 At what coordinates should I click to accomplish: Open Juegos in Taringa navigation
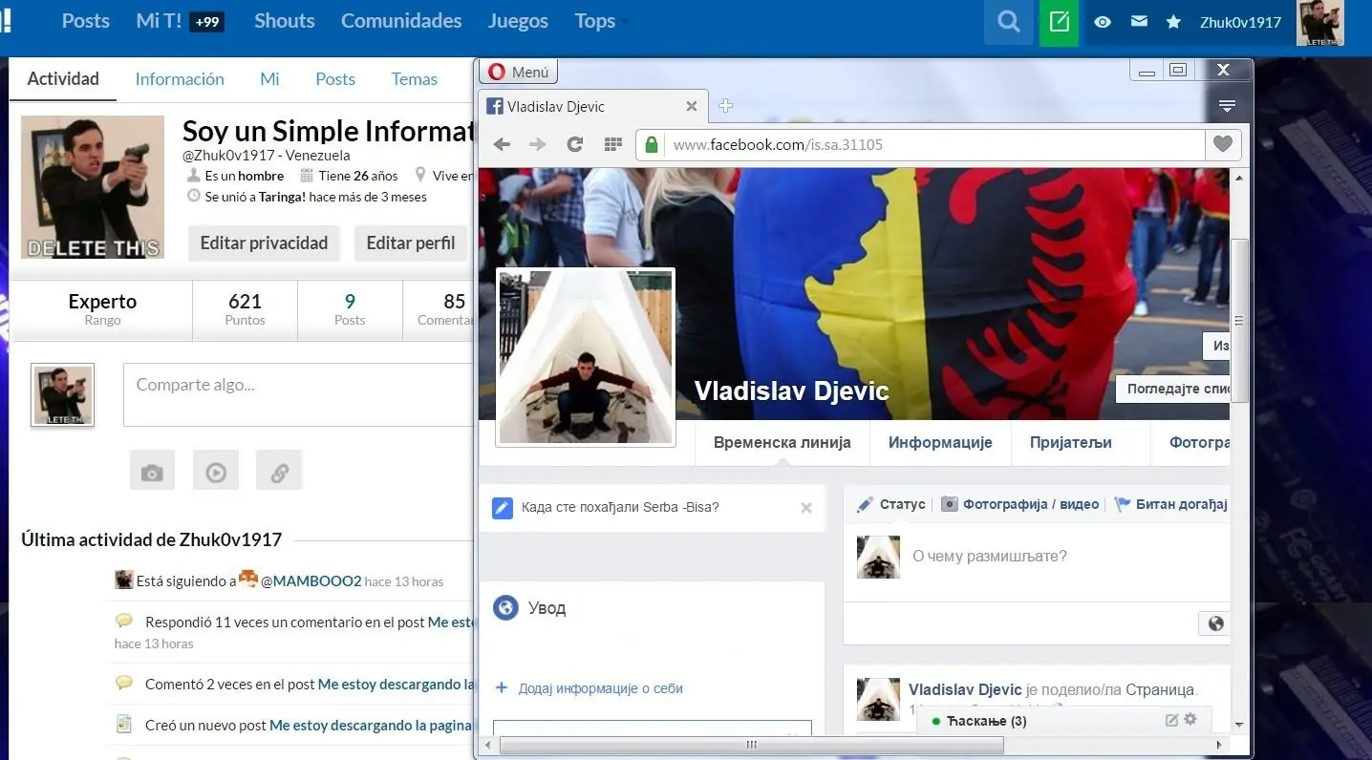(x=518, y=21)
